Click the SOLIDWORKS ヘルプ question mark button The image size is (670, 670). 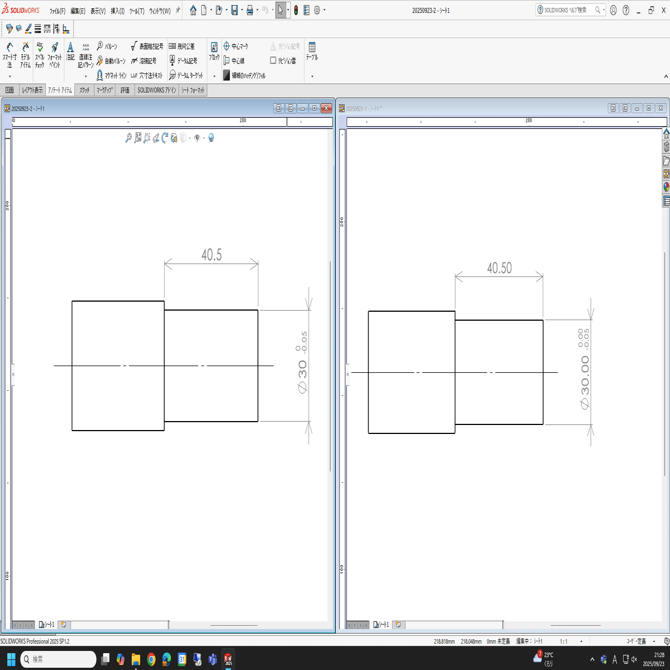pyautogui.click(x=627, y=10)
